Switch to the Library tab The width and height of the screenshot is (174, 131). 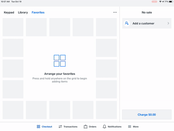pos(23,13)
